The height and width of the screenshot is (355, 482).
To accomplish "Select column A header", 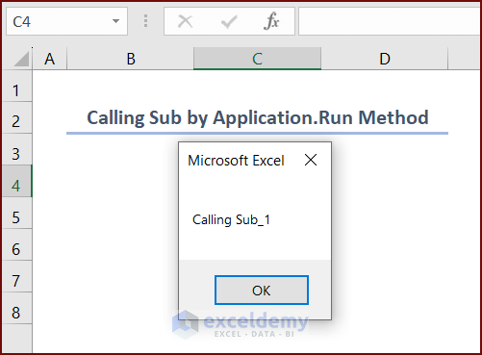I will [50, 59].
